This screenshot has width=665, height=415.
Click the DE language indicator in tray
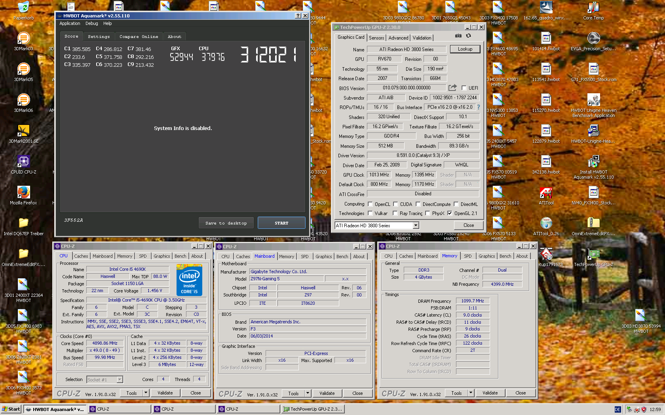(617, 409)
